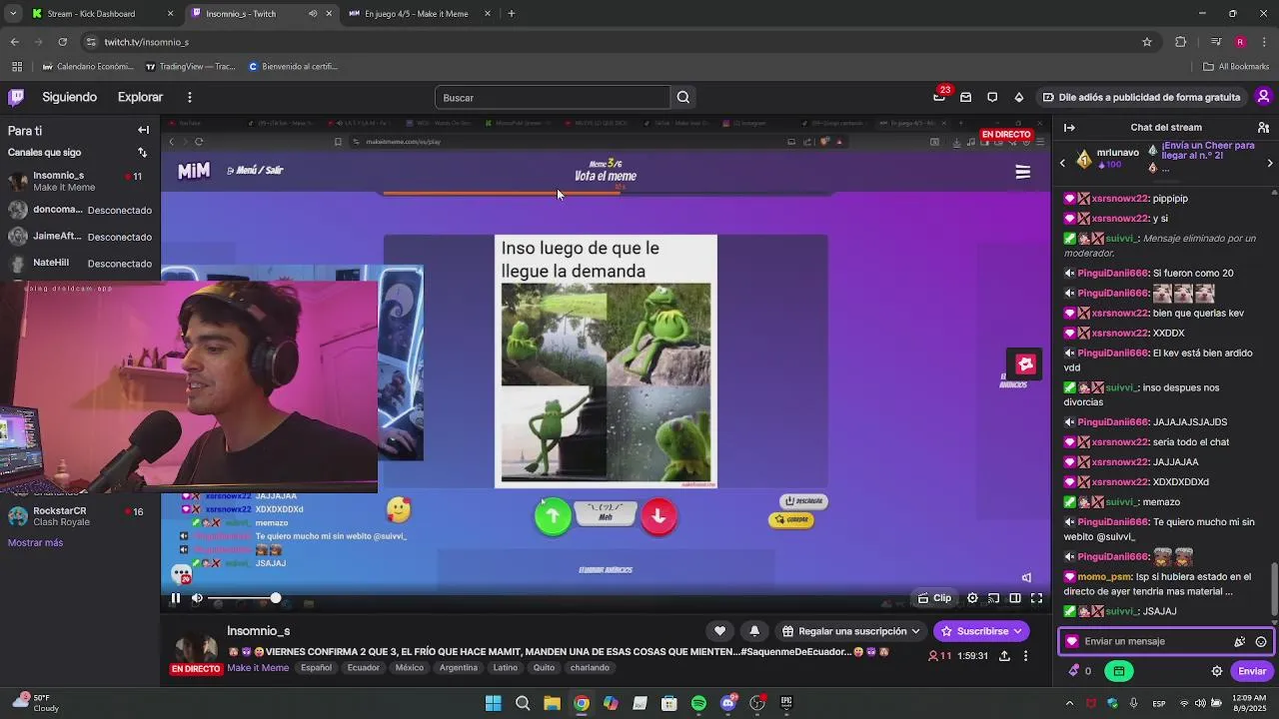Open Spotify from the taskbar

(698, 703)
